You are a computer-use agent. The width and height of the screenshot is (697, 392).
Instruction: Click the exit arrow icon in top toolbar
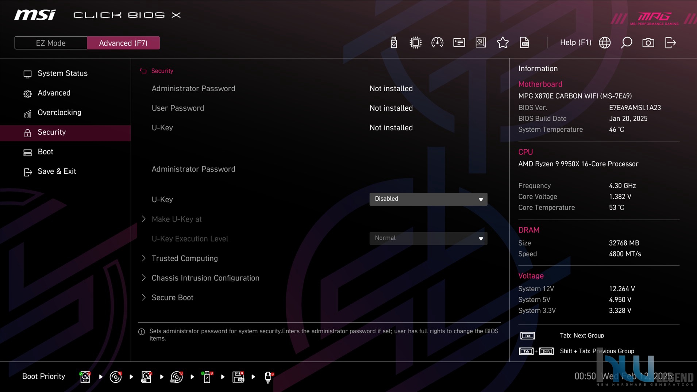tap(670, 43)
